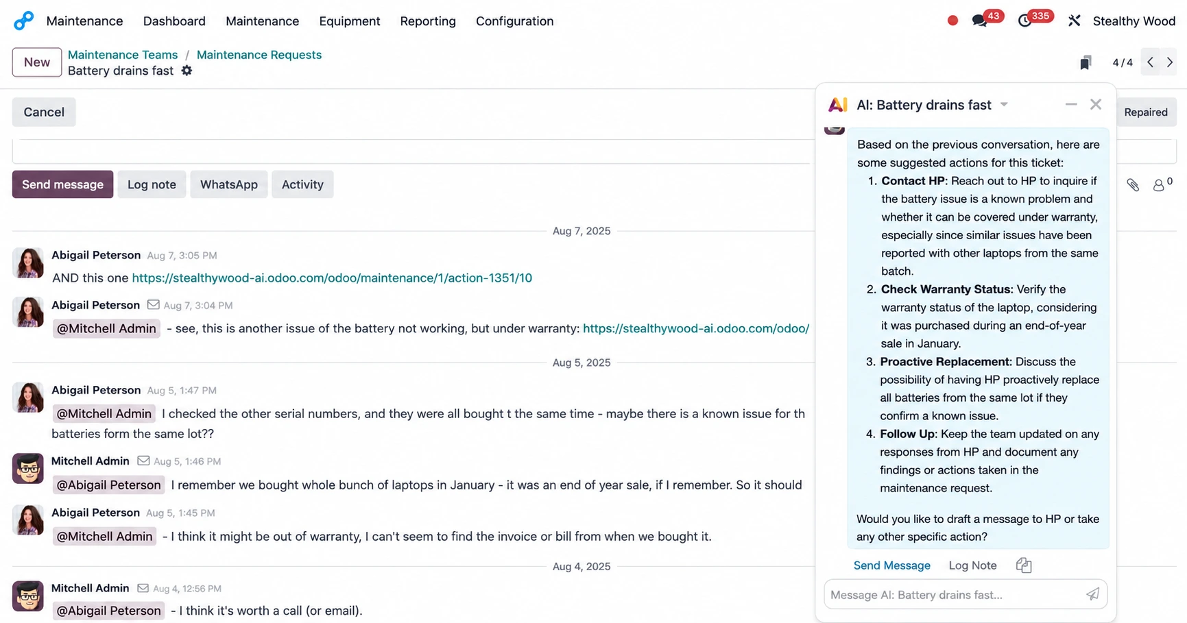Click the red recording indicator dot
The image size is (1187, 623).
coord(952,21)
